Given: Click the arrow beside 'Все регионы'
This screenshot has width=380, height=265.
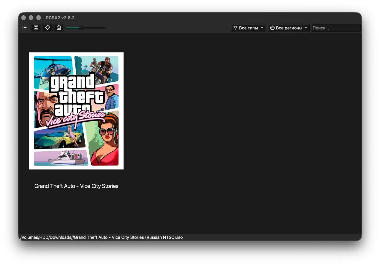Looking at the screenshot, I should point(306,28).
